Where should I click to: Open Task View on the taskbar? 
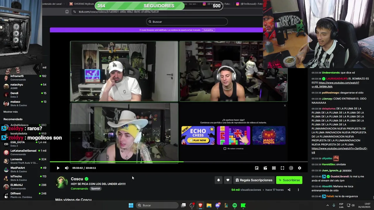tap(183, 205)
